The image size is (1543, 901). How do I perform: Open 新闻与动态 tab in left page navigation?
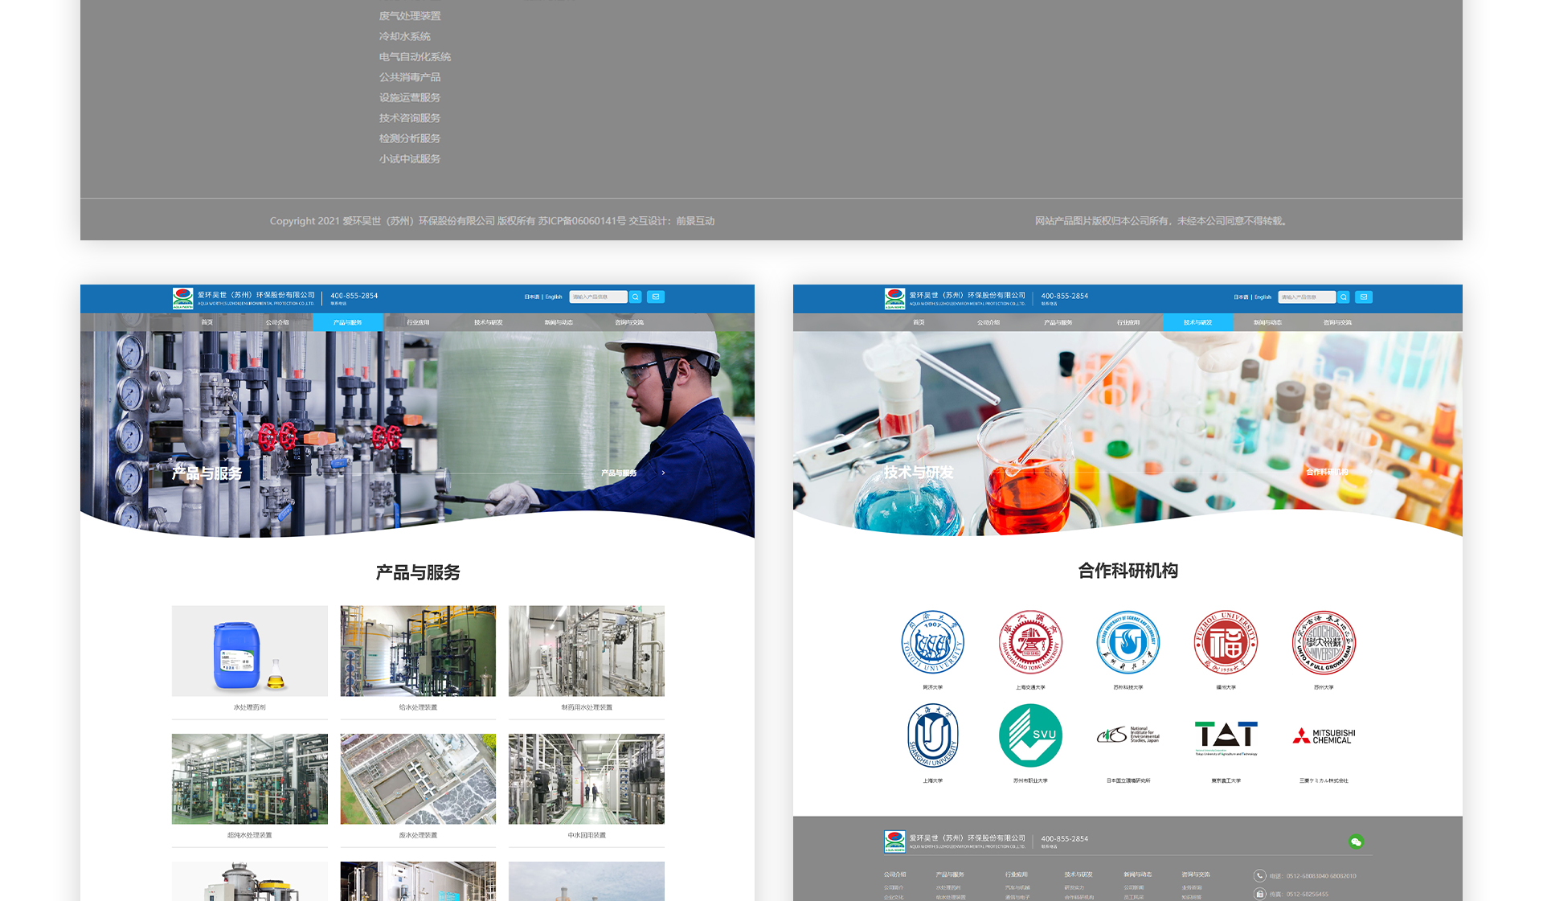[x=559, y=322]
